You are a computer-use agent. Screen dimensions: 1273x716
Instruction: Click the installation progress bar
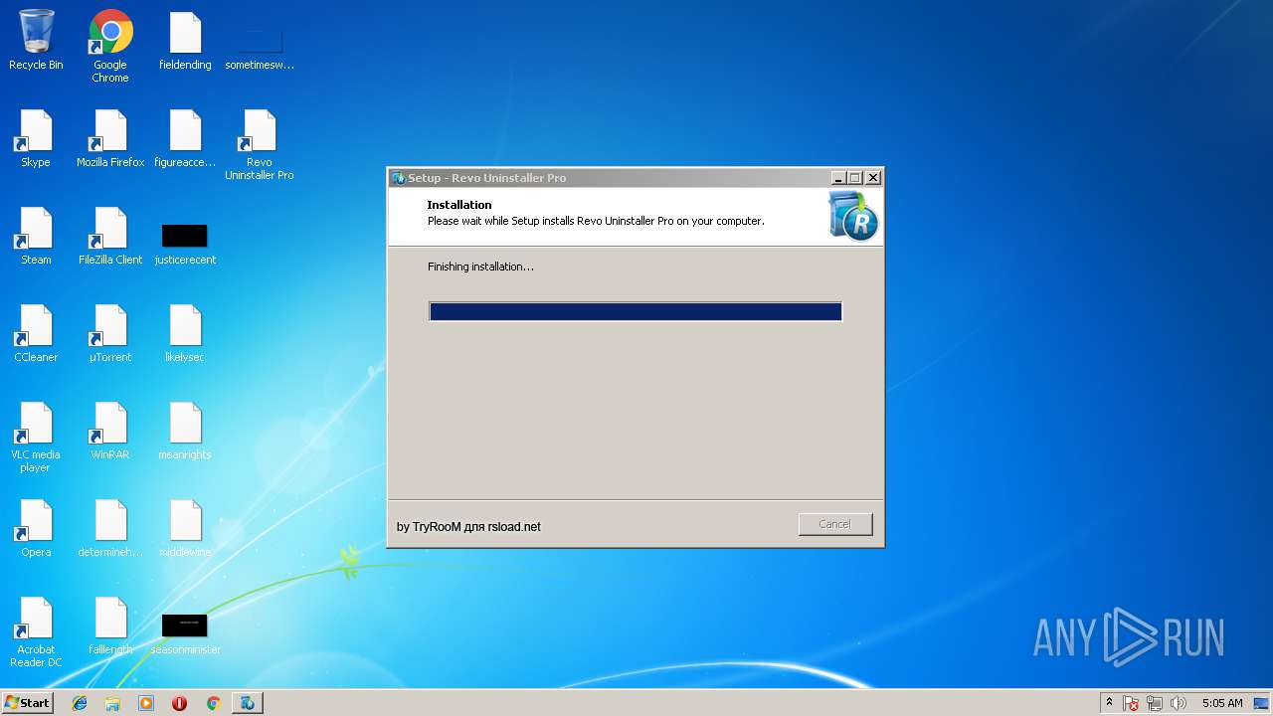(636, 311)
